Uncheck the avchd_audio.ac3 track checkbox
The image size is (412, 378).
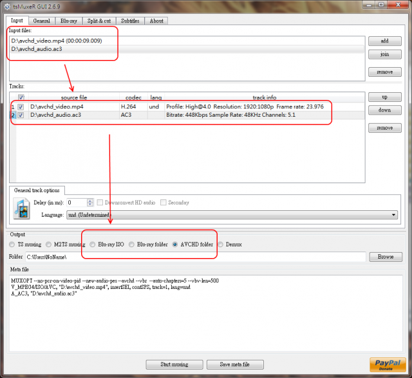coord(21,115)
